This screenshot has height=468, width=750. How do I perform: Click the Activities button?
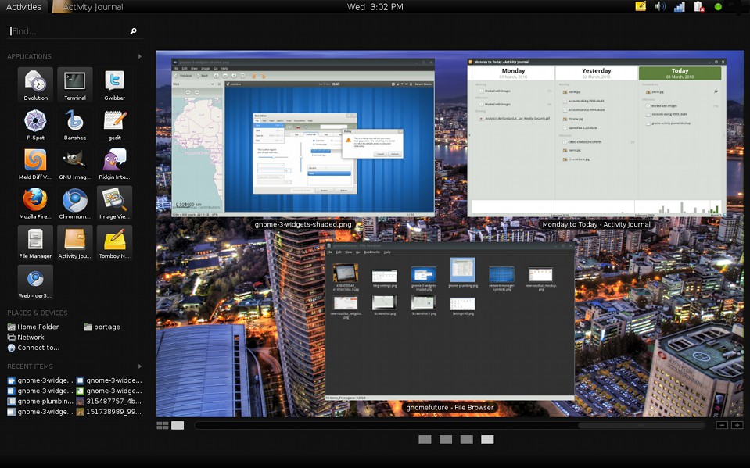23,7
